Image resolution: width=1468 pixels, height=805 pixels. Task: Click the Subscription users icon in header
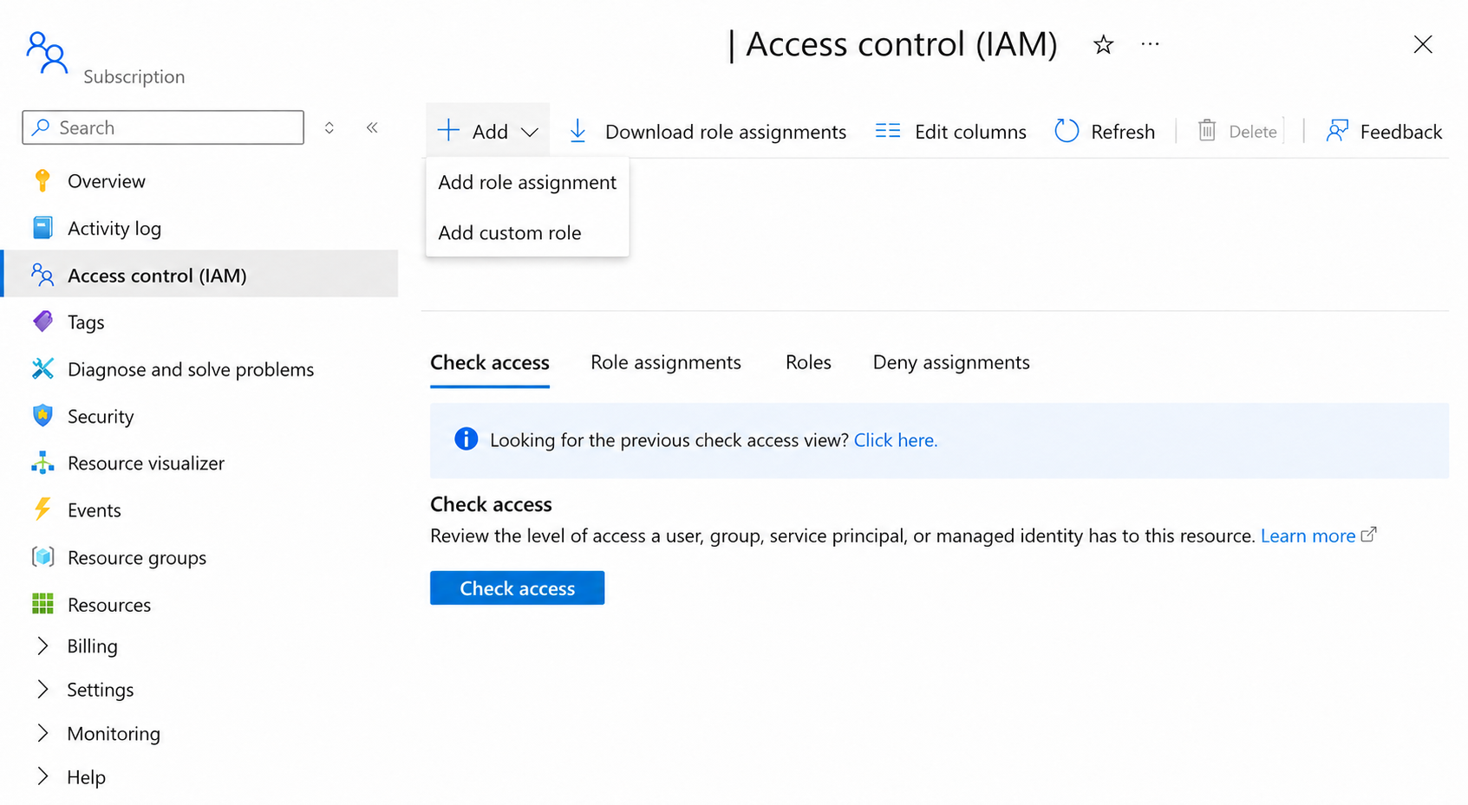(x=47, y=53)
